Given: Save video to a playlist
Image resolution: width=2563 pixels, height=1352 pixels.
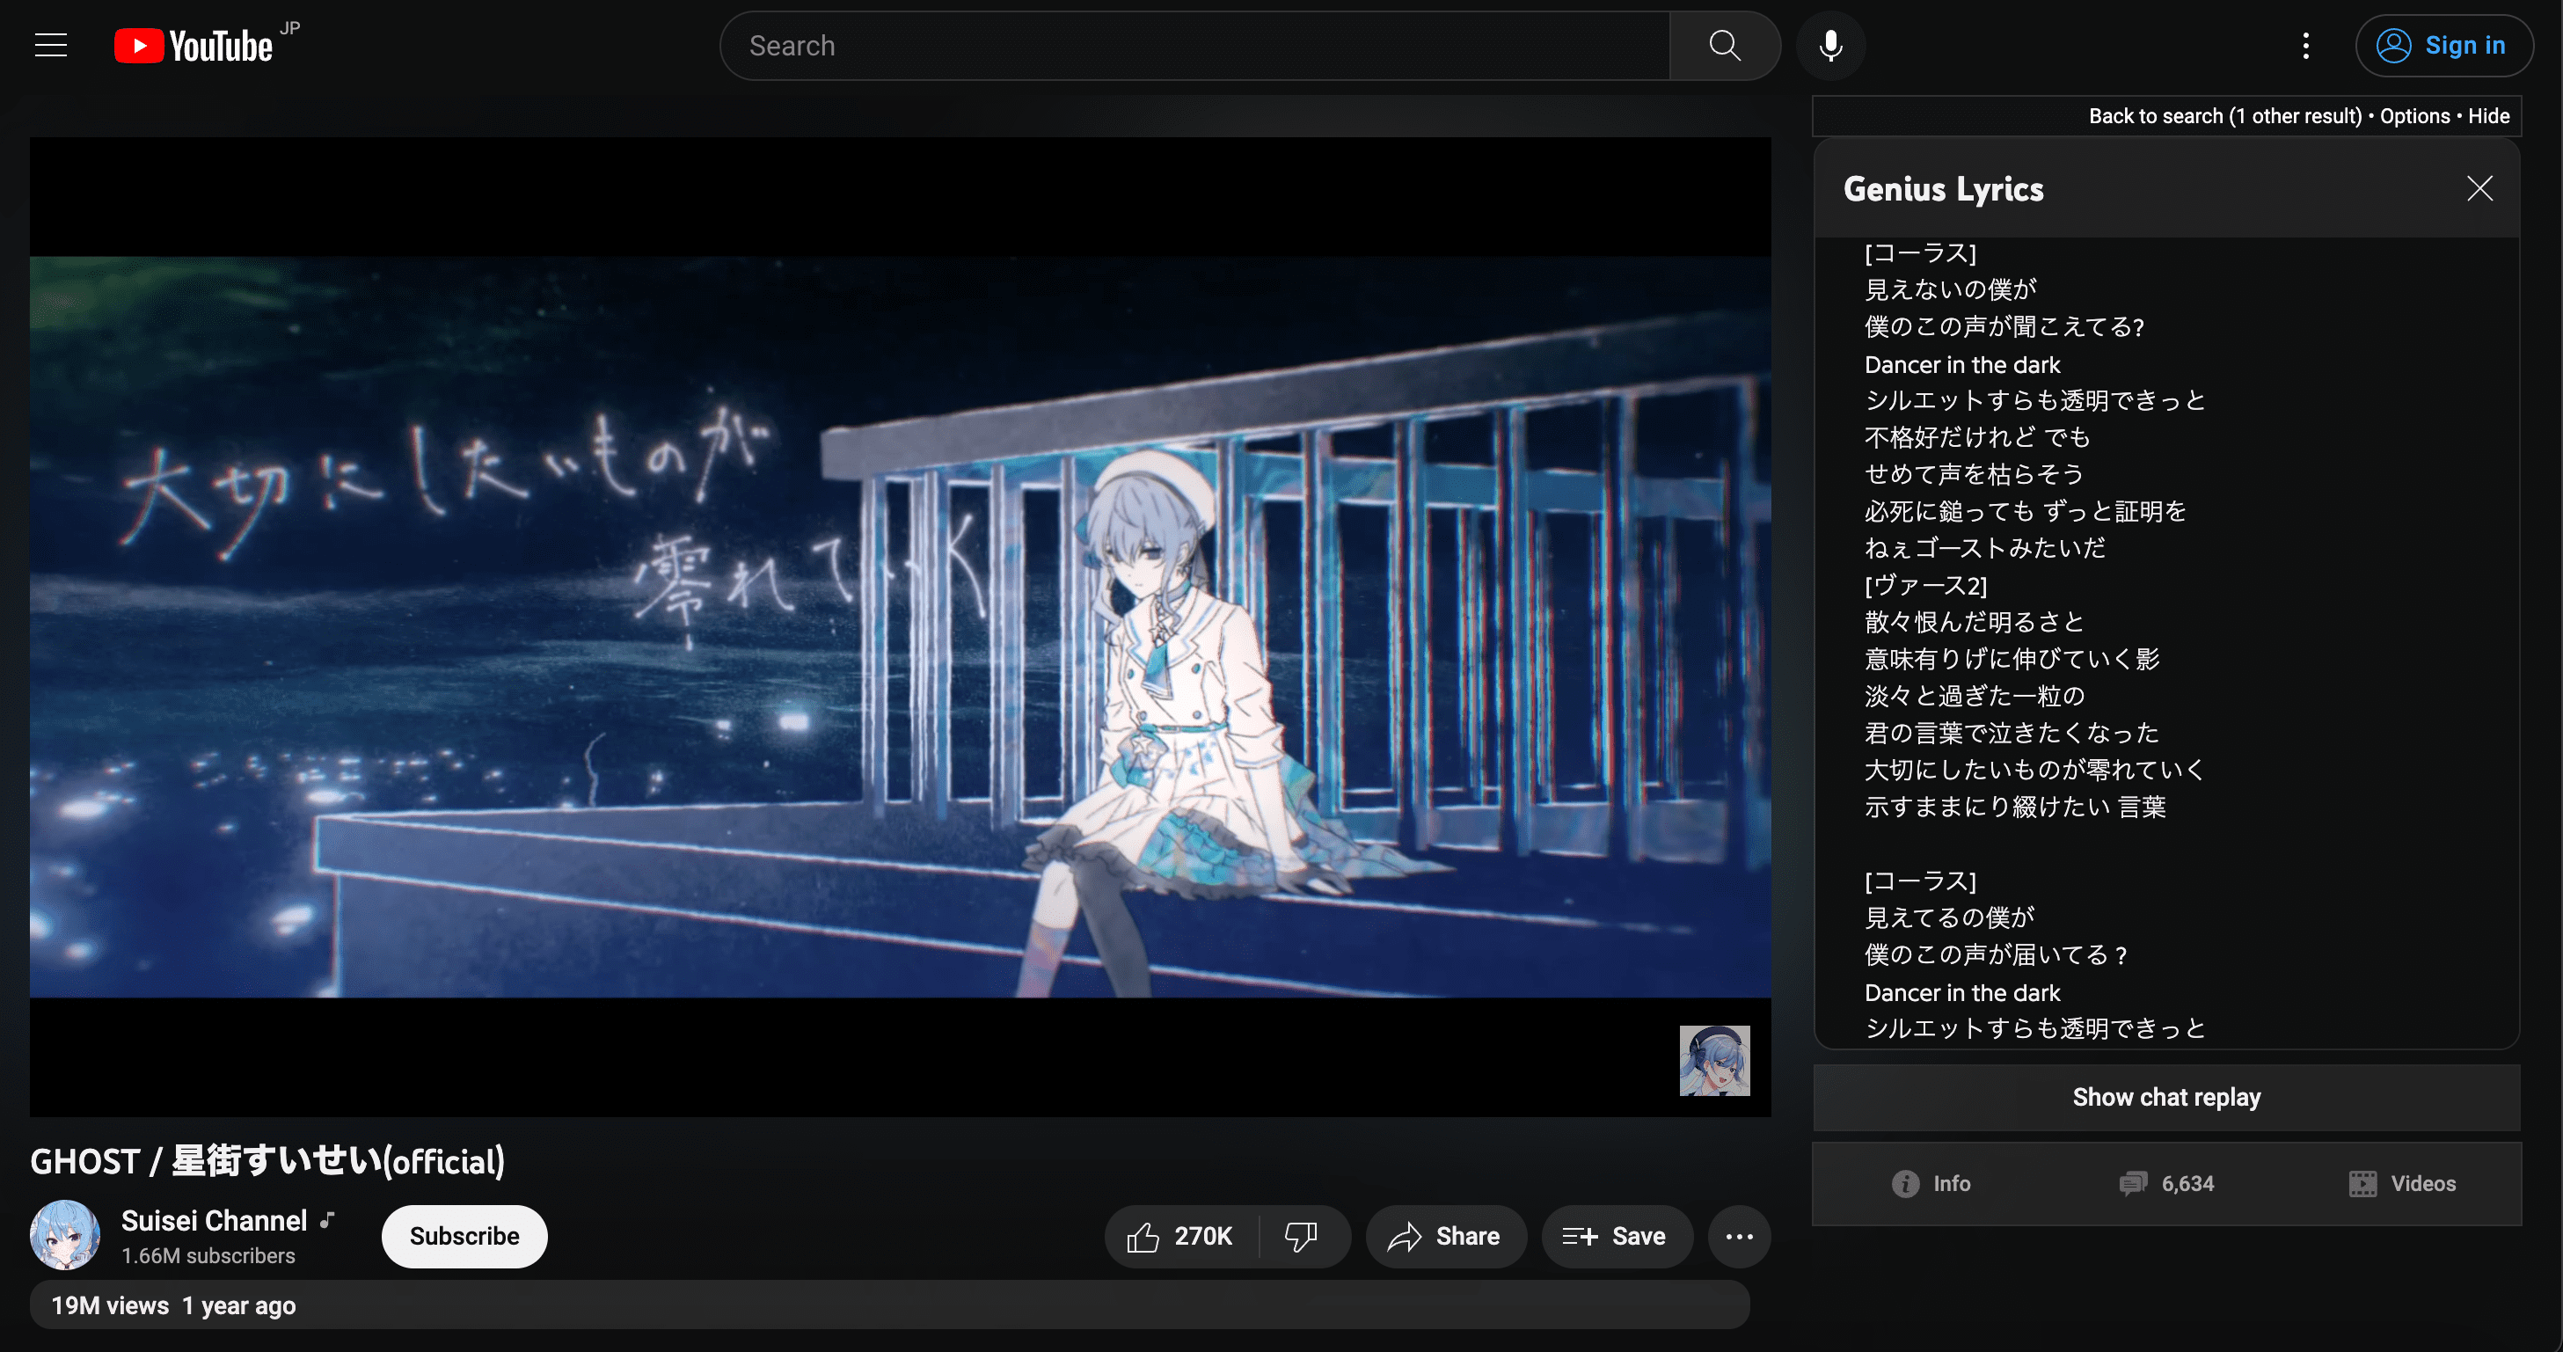Looking at the screenshot, I should pos(1616,1237).
